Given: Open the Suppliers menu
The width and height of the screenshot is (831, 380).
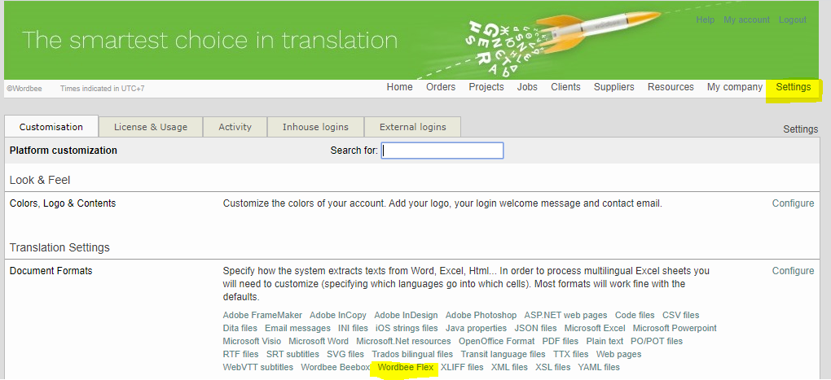Looking at the screenshot, I should tap(613, 87).
